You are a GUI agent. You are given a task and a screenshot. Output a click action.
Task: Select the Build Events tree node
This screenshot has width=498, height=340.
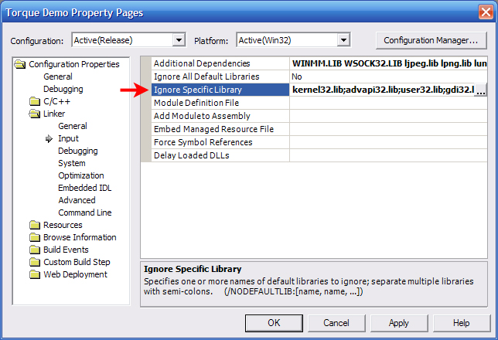coord(66,250)
